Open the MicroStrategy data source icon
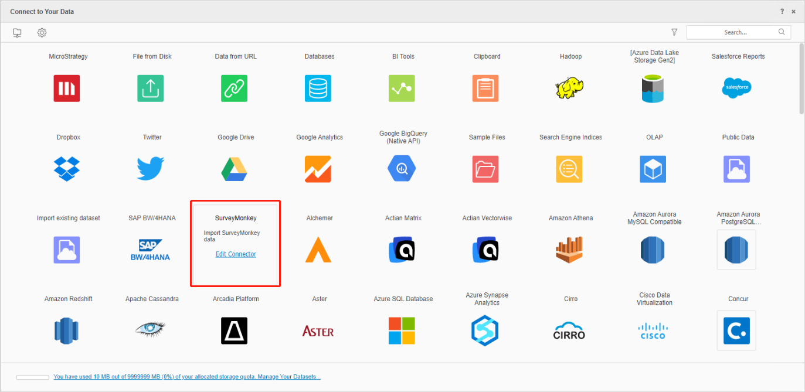The image size is (805, 392). pyautogui.click(x=66, y=88)
